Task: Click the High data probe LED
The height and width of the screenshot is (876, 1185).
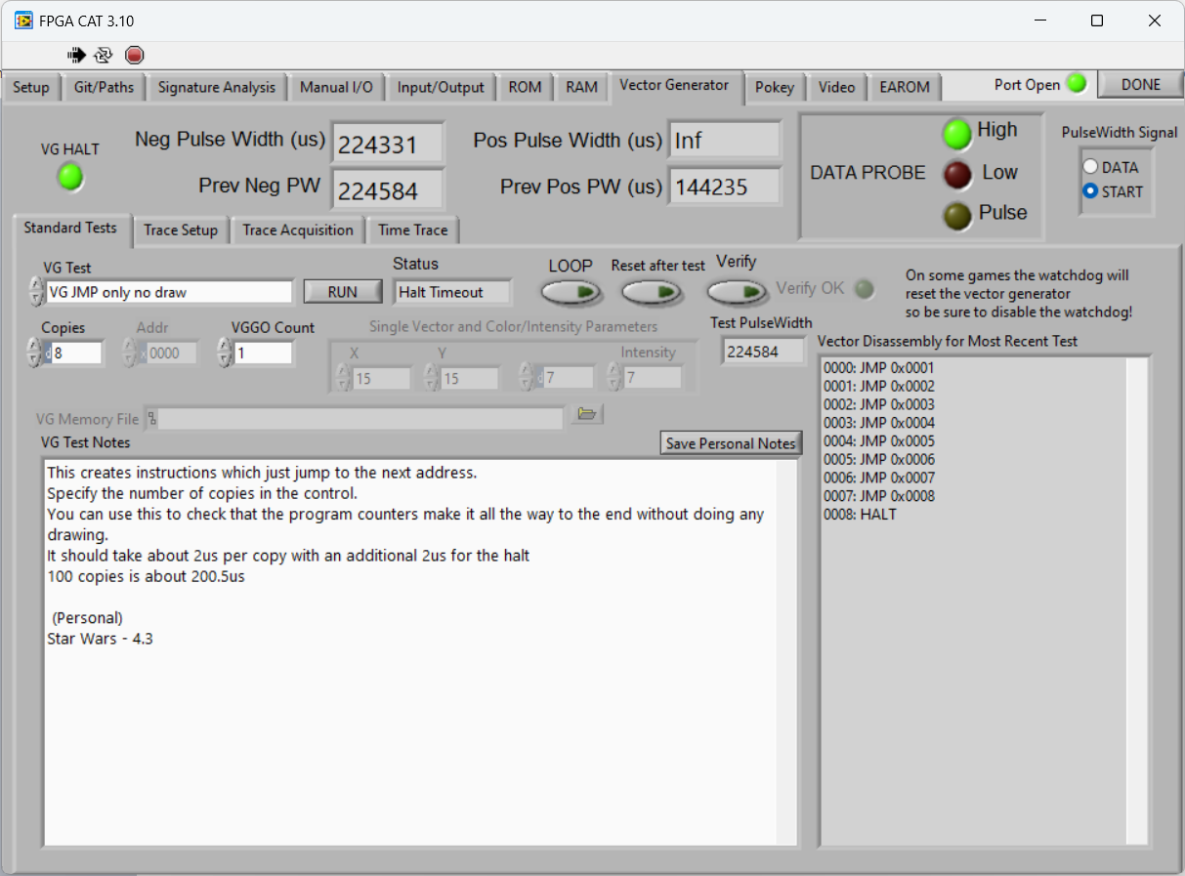Action: pyautogui.click(x=956, y=134)
